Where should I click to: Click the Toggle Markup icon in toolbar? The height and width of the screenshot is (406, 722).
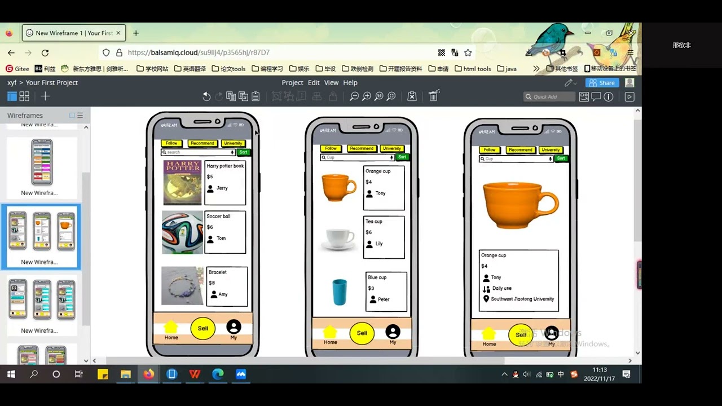coord(412,97)
